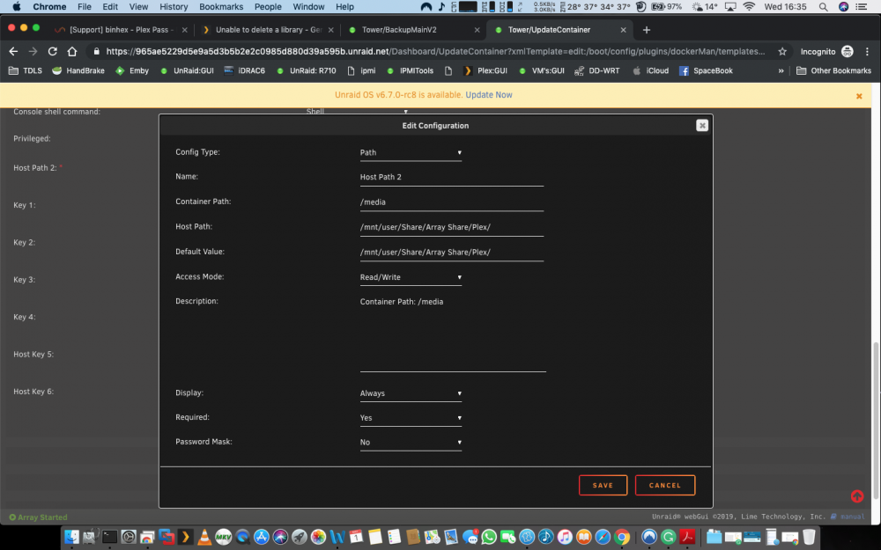Open a new browser tab
The image size is (881, 550).
point(646,30)
